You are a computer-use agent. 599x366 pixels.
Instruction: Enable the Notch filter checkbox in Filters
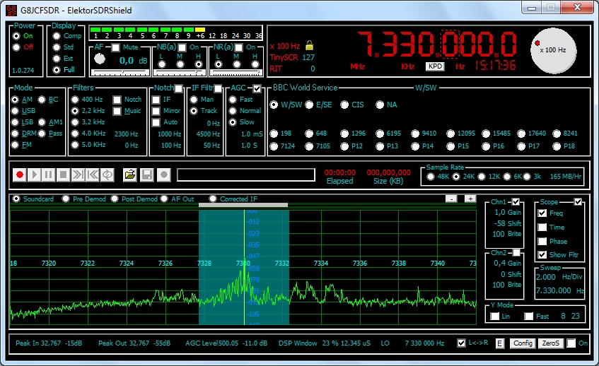pyautogui.click(x=117, y=100)
